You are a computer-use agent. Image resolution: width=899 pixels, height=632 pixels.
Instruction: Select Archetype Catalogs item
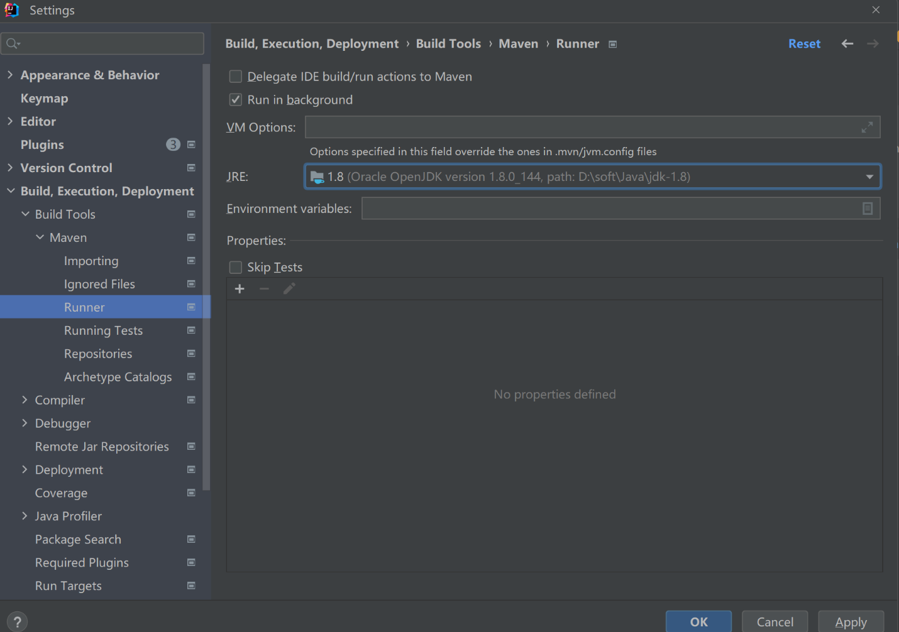click(118, 378)
